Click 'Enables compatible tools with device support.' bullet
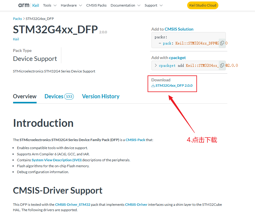The width and height of the screenshot is (255, 215). 52,148
